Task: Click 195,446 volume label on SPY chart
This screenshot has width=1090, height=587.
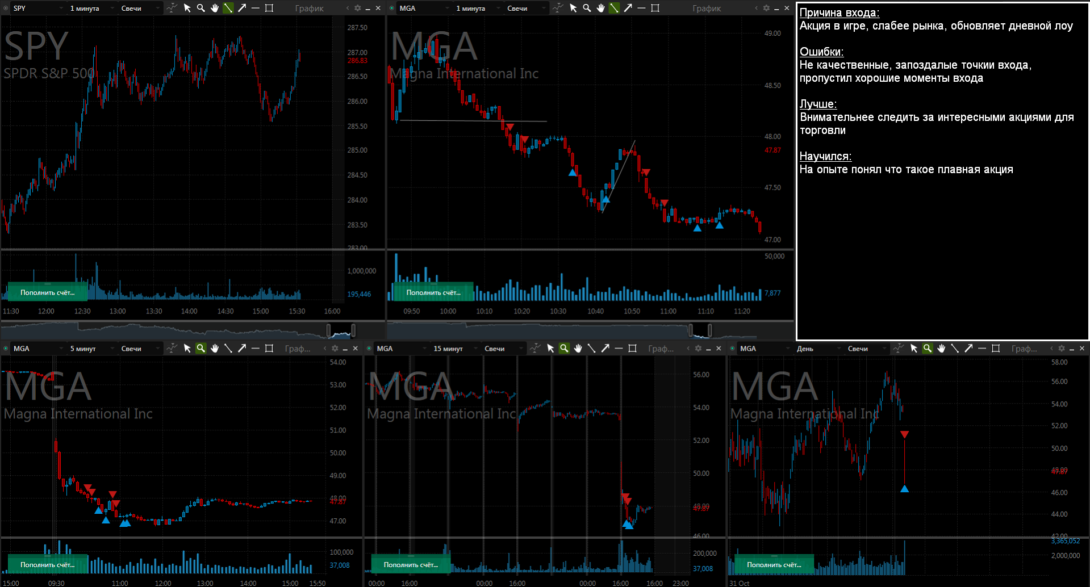Action: [359, 294]
